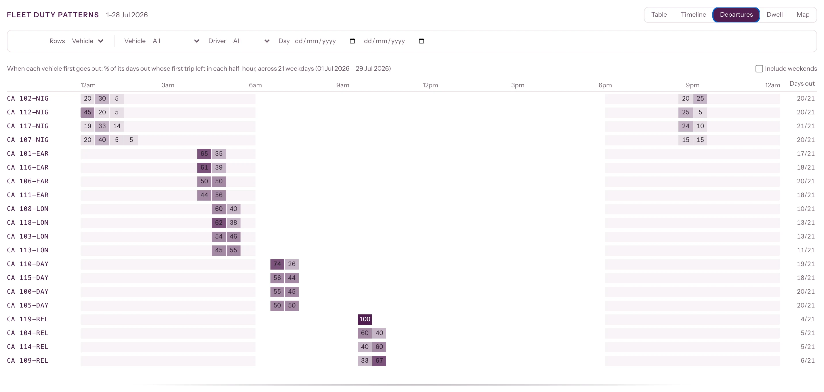Click row label CA 116-EAR

point(28,168)
